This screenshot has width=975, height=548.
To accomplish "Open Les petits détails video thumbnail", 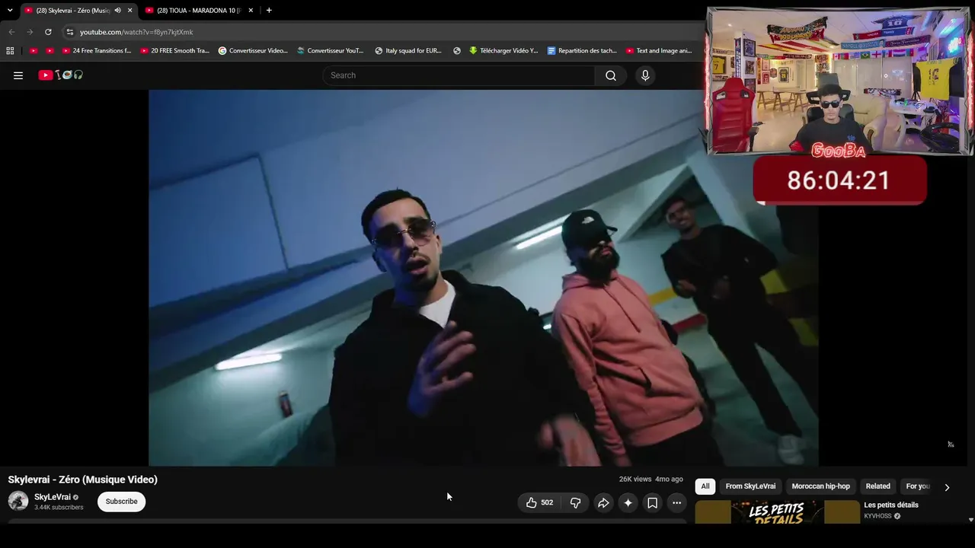I will [777, 511].
